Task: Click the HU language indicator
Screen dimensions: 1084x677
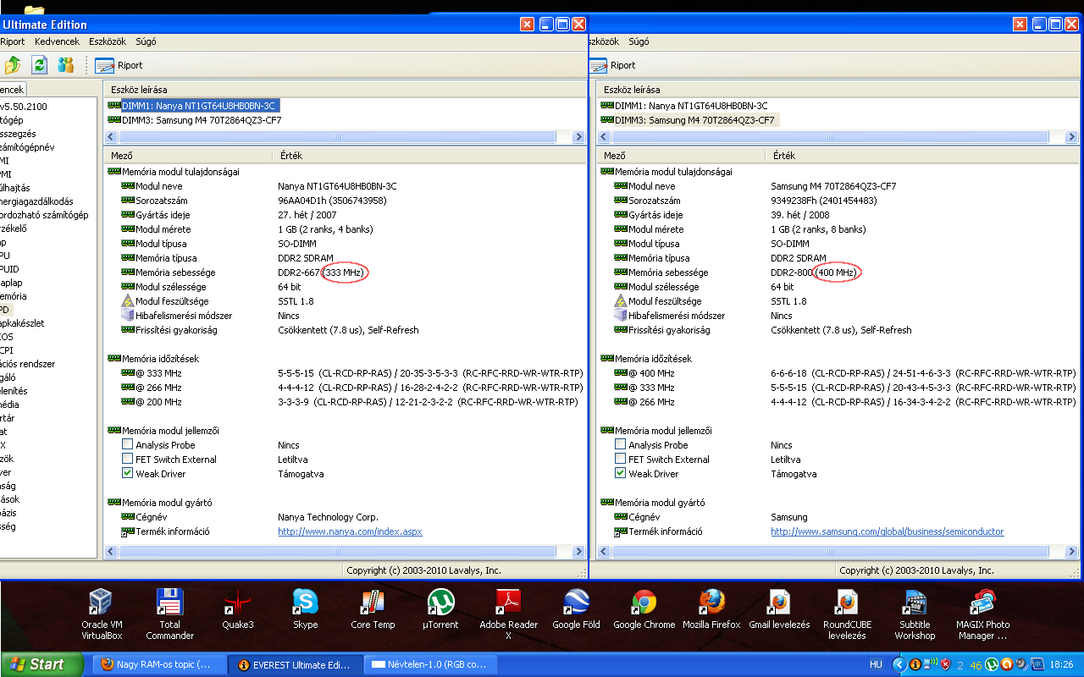Action: tap(877, 665)
